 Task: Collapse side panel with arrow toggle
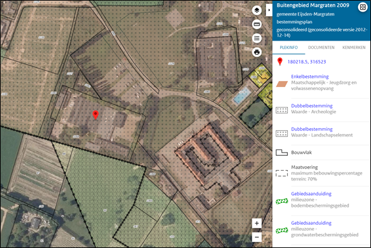pos(269,10)
